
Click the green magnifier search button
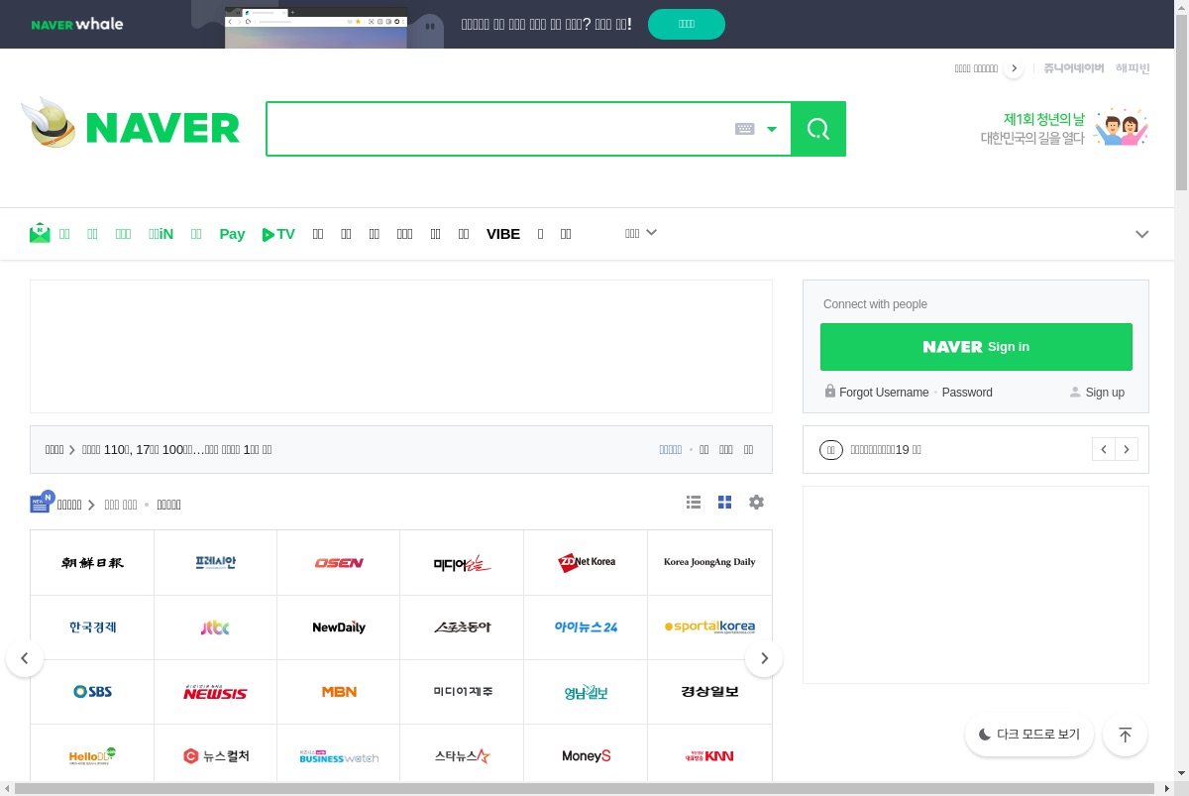point(818,129)
